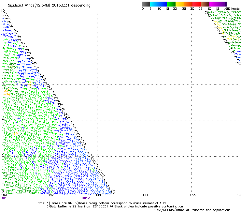This screenshot has width=241, height=212.
Task: Click the latitude label '6'
Action: pyautogui.click(x=3, y=83)
